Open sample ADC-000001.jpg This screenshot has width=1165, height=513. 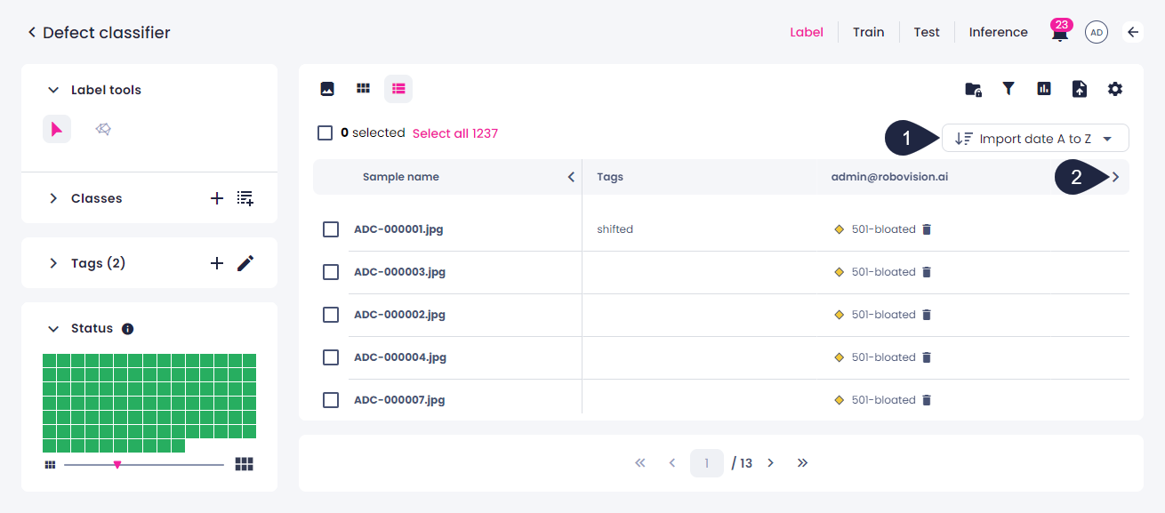[x=398, y=229]
